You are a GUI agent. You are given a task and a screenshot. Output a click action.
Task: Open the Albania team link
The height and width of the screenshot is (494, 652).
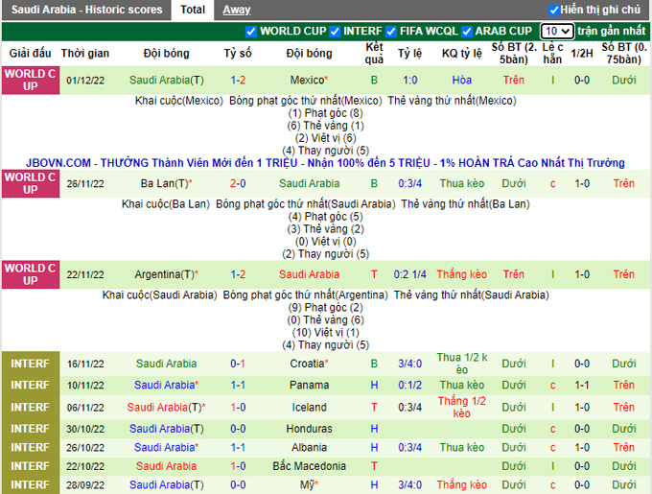pos(309,447)
